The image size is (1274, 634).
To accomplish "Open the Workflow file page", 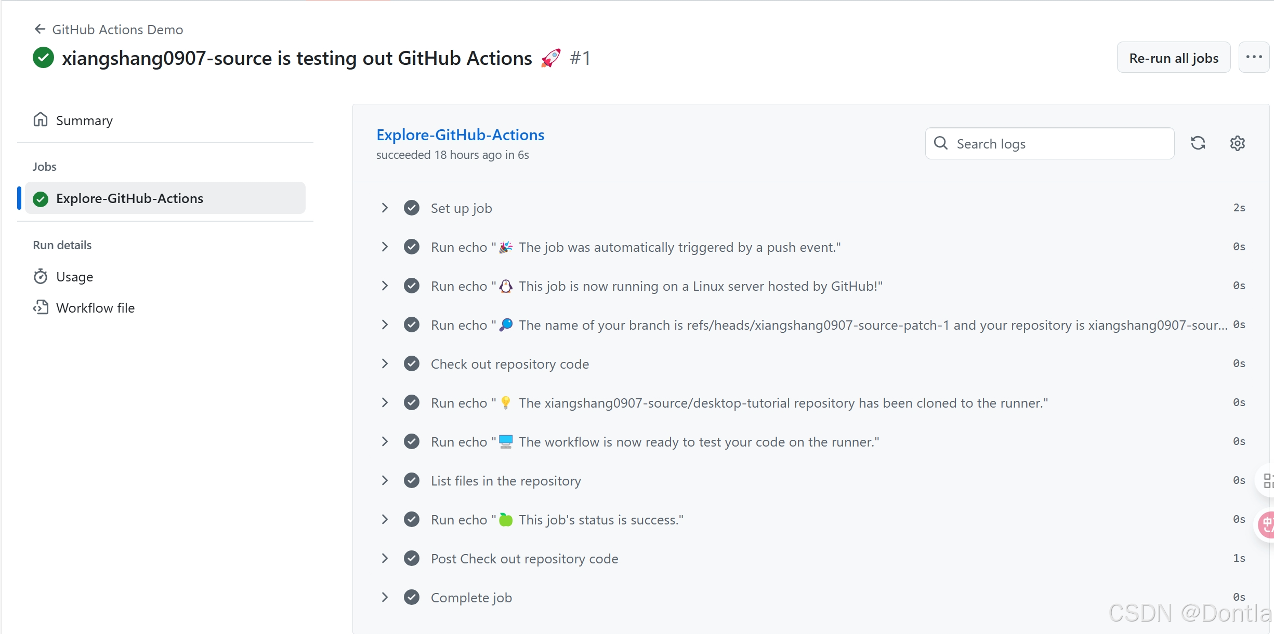I will (x=95, y=308).
